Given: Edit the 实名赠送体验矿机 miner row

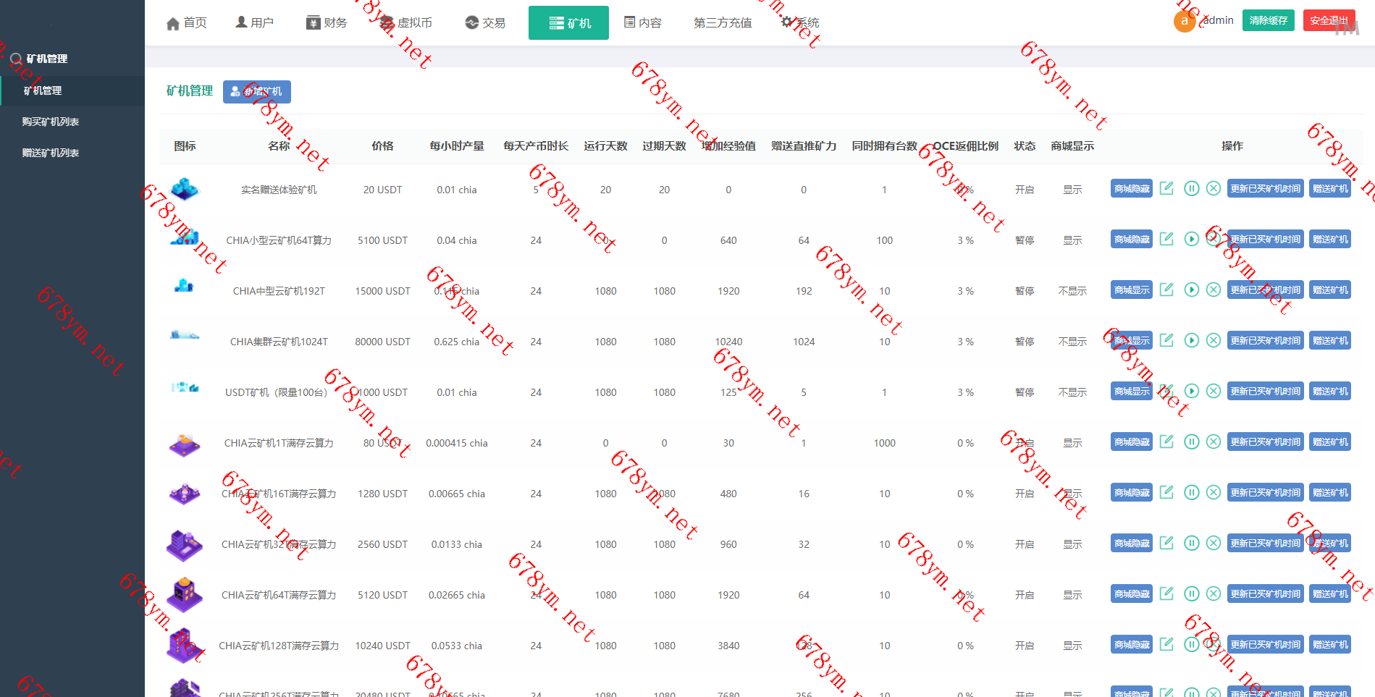Looking at the screenshot, I should coord(1166,188).
